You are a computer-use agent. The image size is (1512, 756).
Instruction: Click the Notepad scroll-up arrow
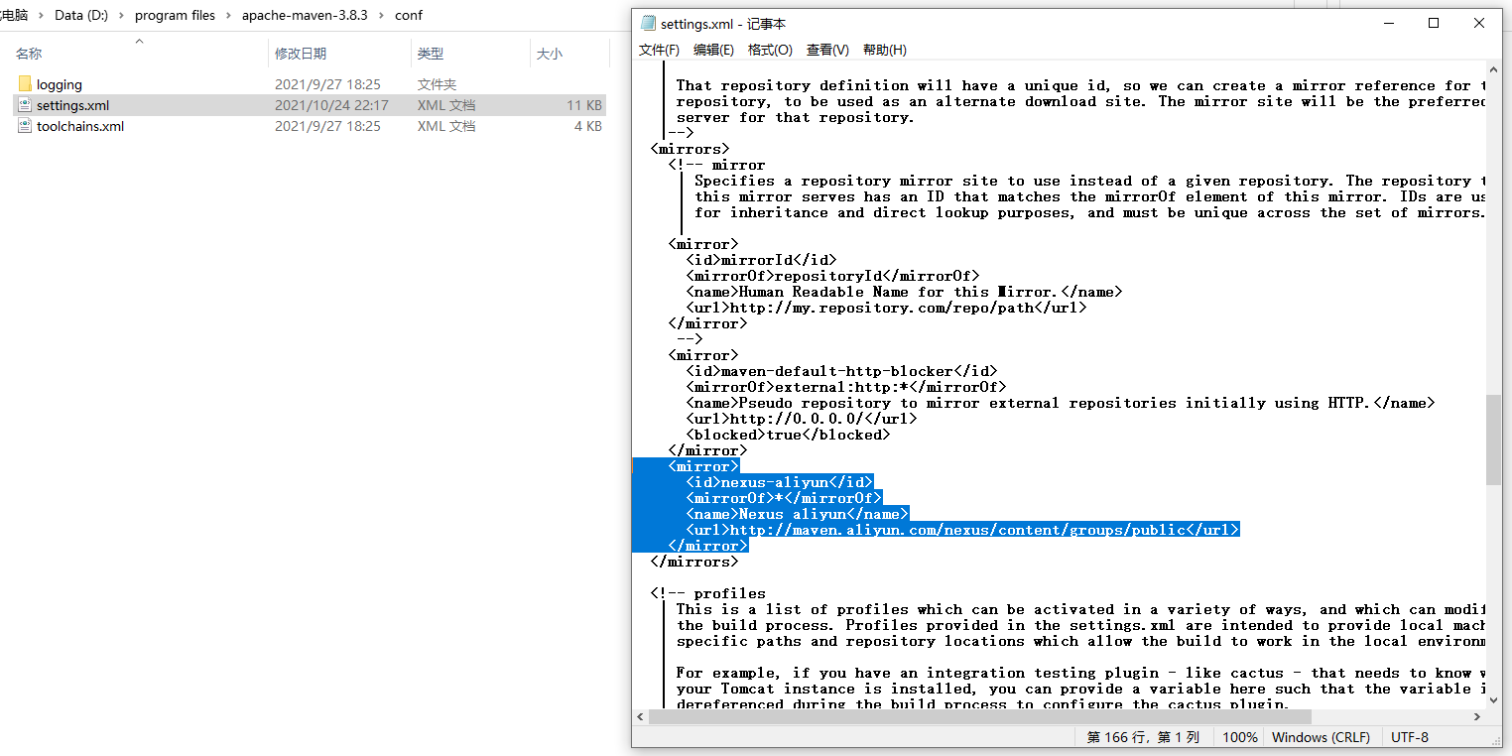pos(1494,69)
